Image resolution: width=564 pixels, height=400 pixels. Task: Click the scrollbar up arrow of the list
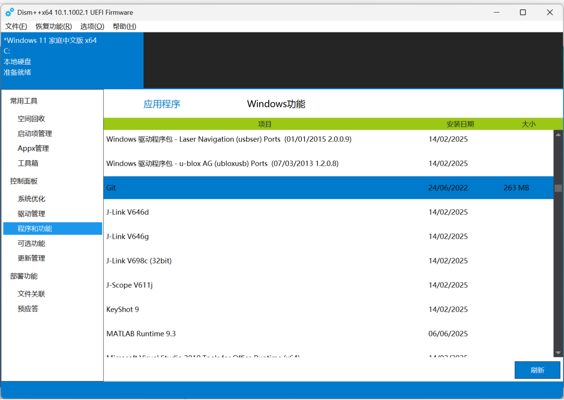(558, 135)
